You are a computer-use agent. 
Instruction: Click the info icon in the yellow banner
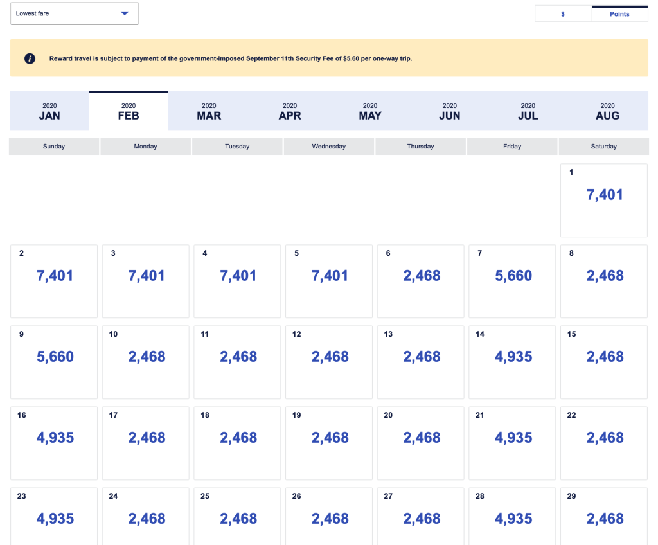coord(30,58)
